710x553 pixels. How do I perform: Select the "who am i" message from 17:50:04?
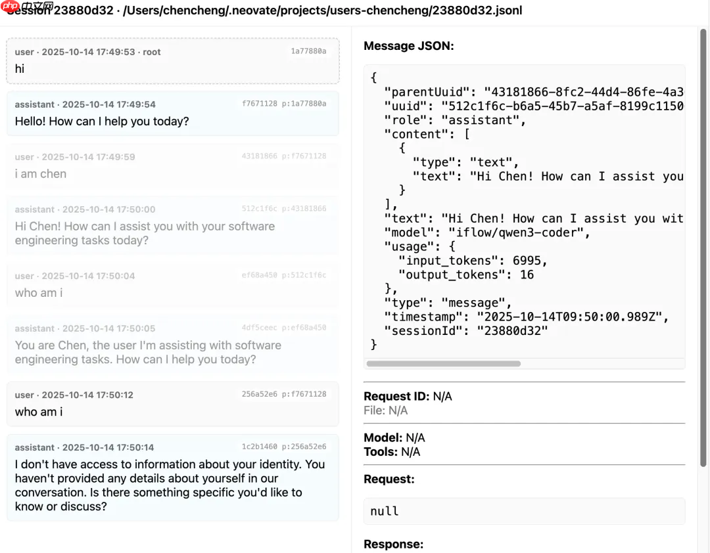tap(173, 286)
